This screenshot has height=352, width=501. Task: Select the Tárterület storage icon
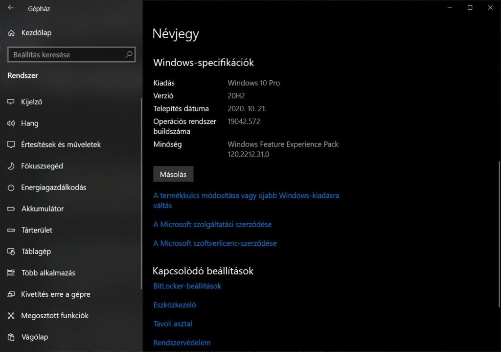(x=11, y=230)
